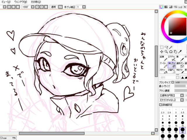The width and height of the screenshot is (187, 140).
Task: Adjust the ブラシサイズ size slider
Action: click(181, 82)
